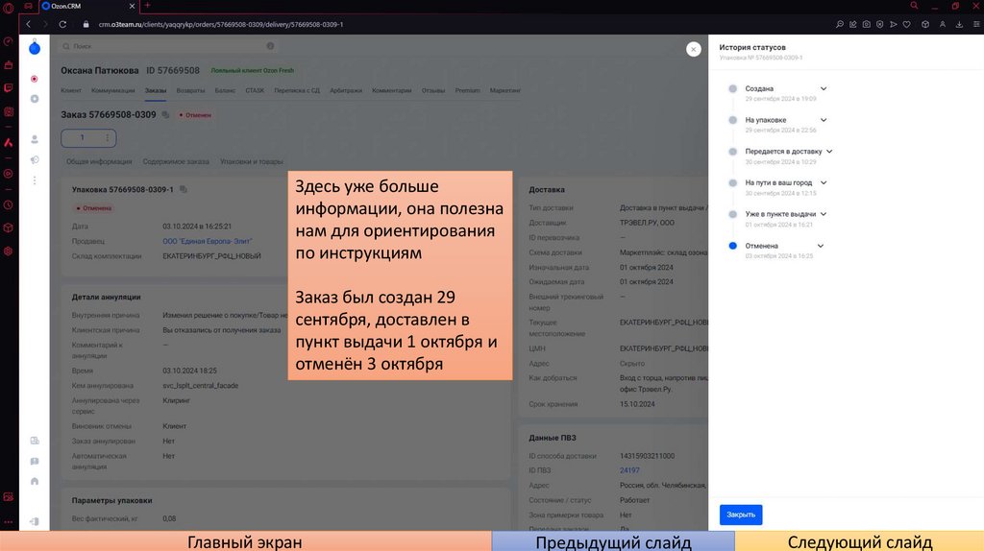Open the Opera sidebar settings gear

(x=8, y=251)
